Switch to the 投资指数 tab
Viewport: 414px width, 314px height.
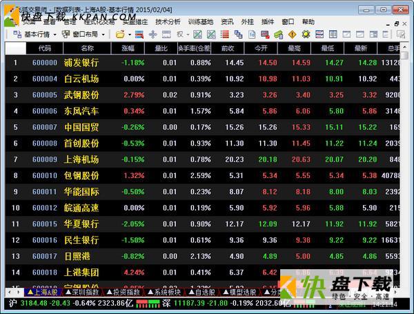coord(124,292)
